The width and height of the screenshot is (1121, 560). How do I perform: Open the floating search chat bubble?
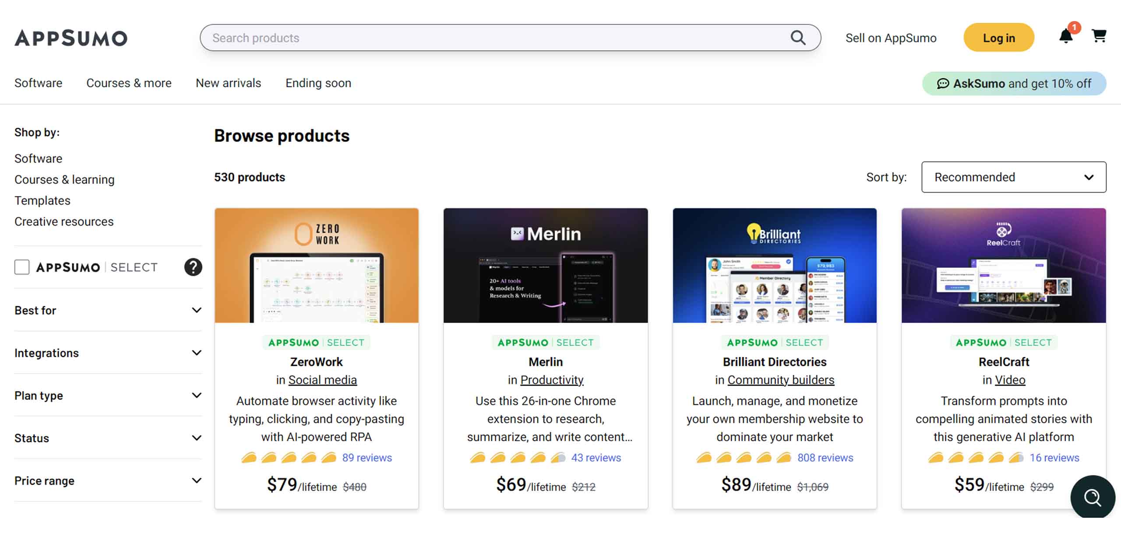1093,497
